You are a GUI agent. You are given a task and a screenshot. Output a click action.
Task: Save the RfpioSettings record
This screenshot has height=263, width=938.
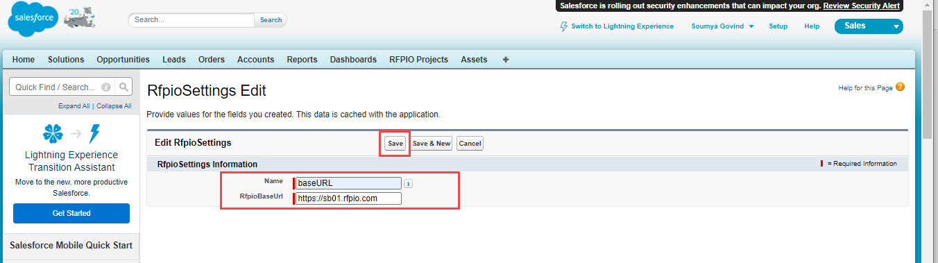click(395, 144)
